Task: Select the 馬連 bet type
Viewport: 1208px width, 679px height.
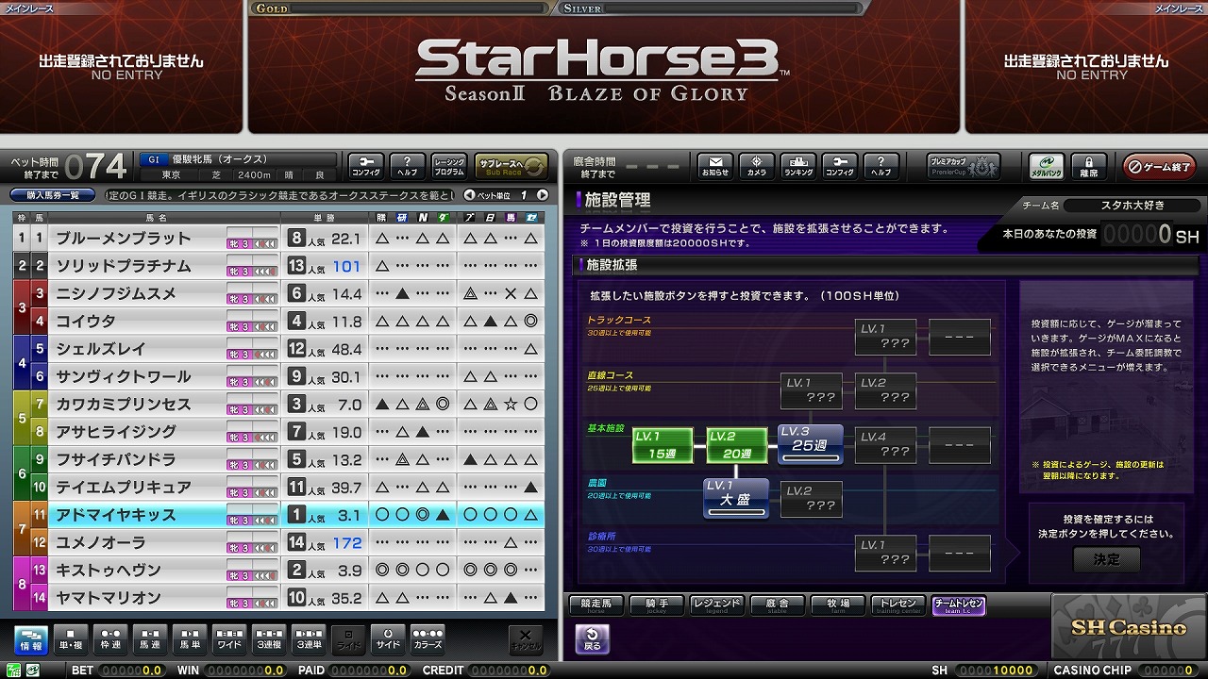Action: pyautogui.click(x=150, y=639)
